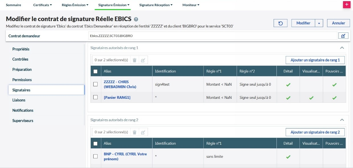Click the reset circular arrow icon
353x168 pixels.
[280, 23]
